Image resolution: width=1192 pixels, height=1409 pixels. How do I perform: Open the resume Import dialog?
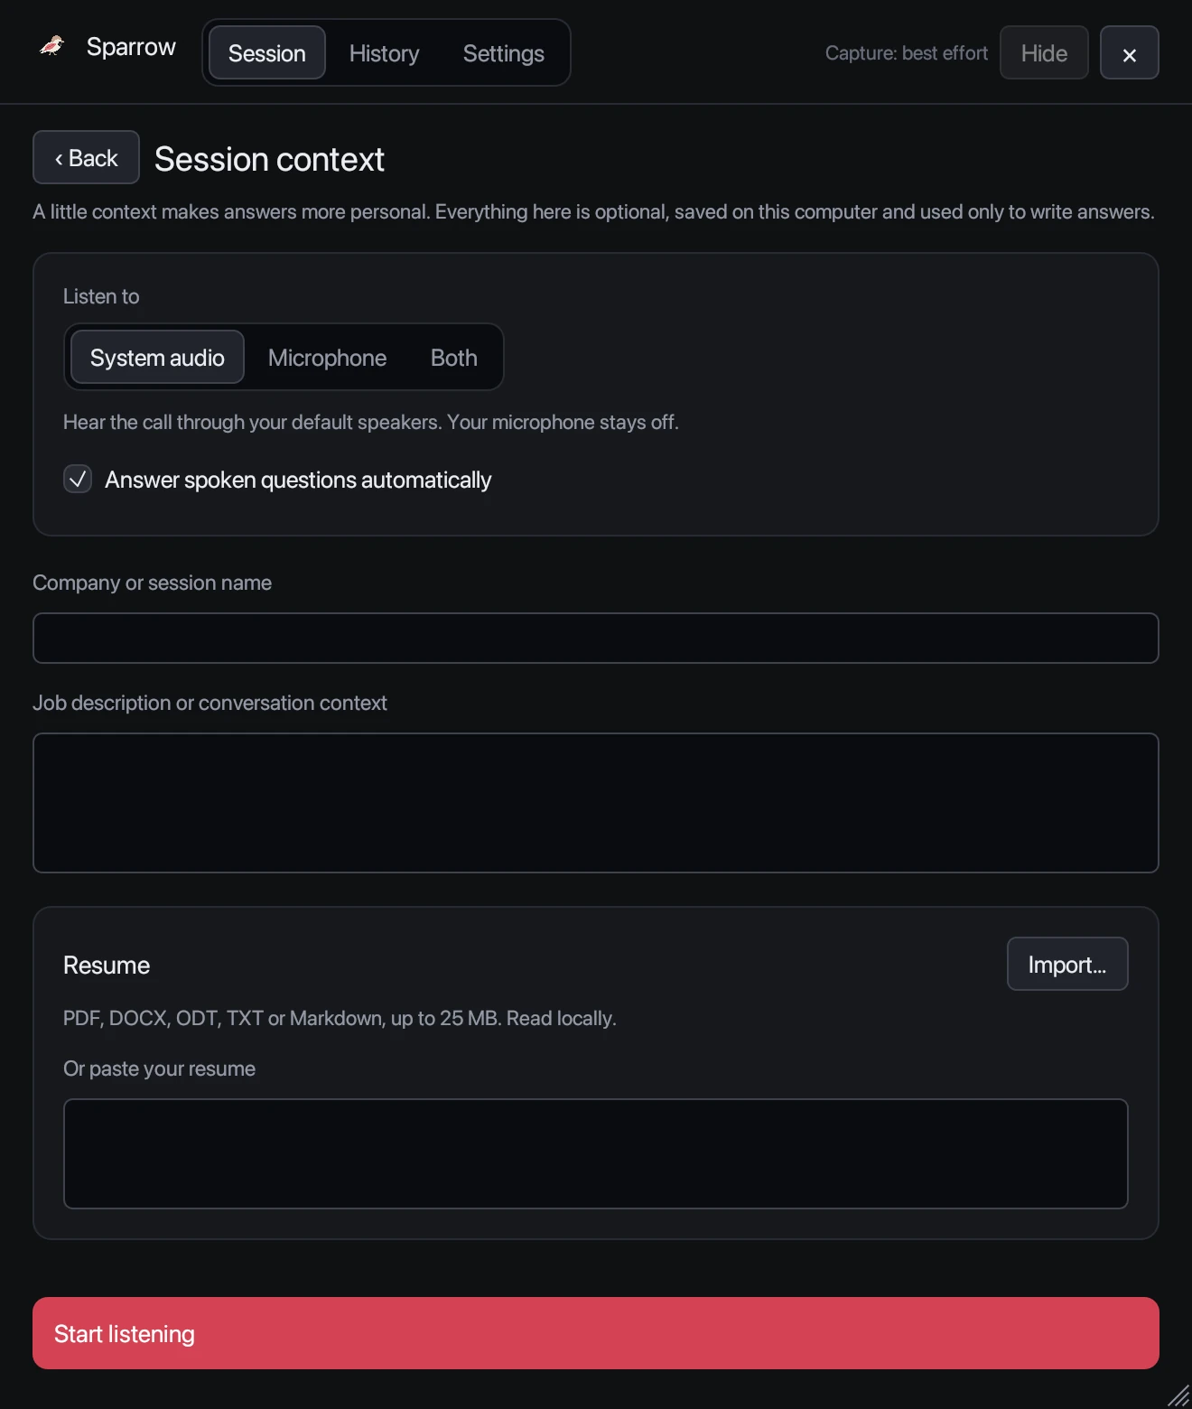pyautogui.click(x=1067, y=965)
